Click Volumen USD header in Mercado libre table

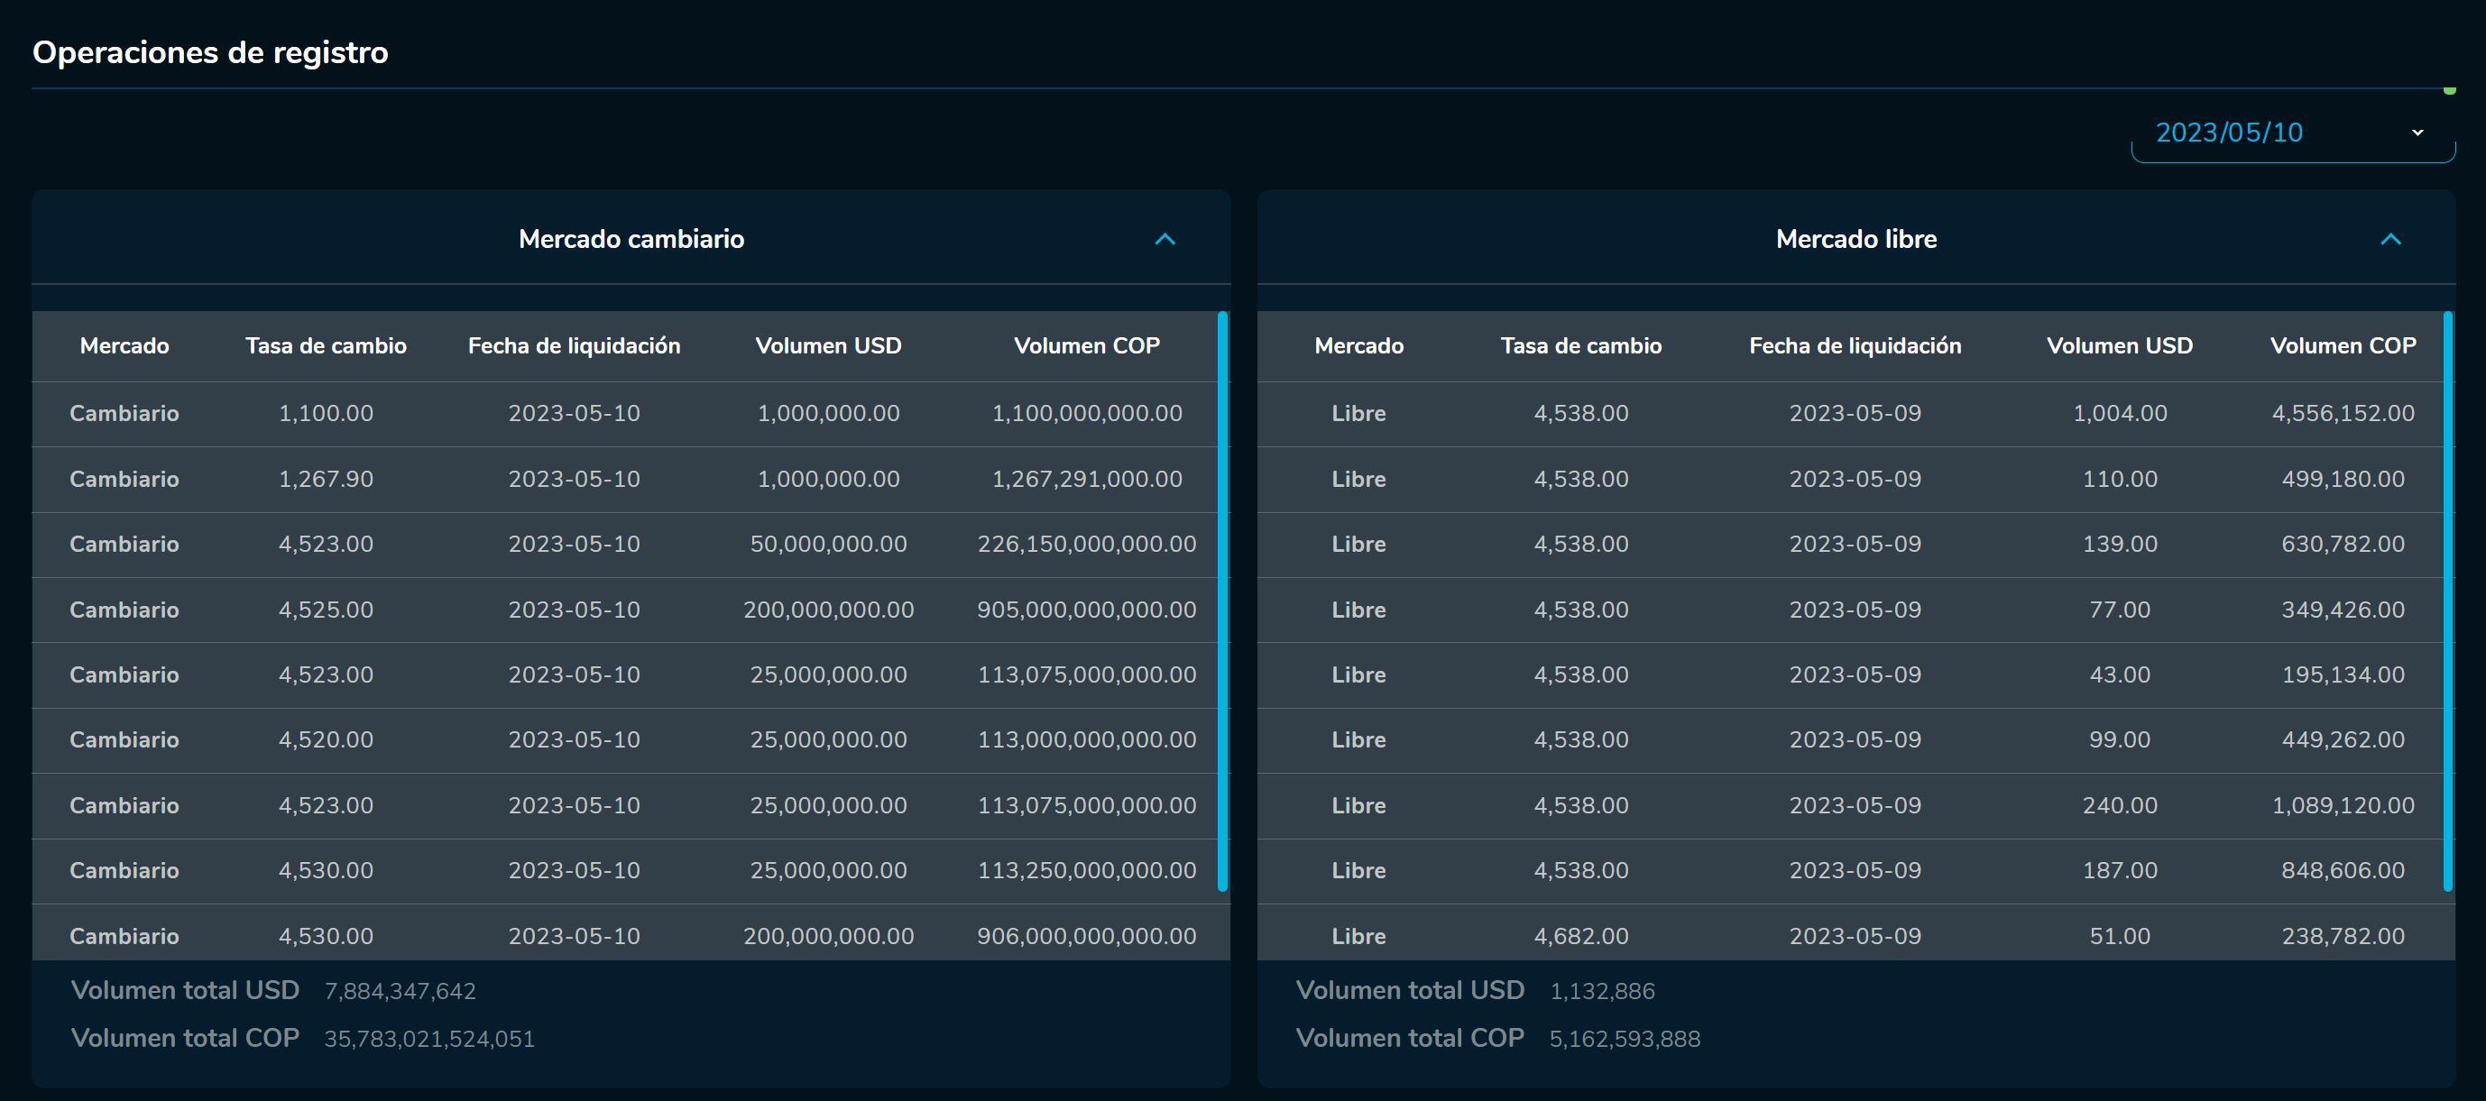click(2118, 346)
